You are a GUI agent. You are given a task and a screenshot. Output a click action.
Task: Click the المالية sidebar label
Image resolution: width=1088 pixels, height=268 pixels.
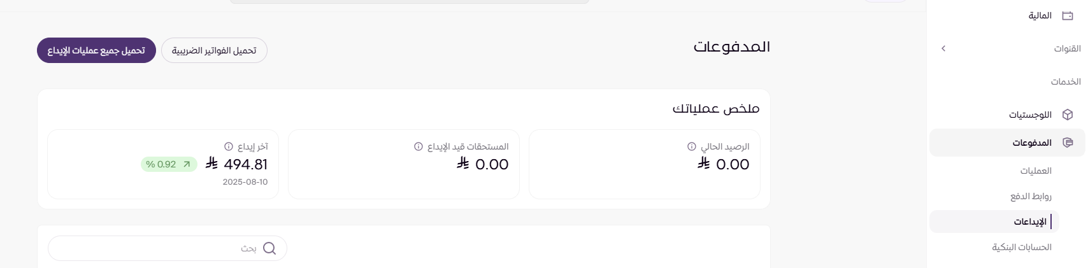tap(1040, 16)
